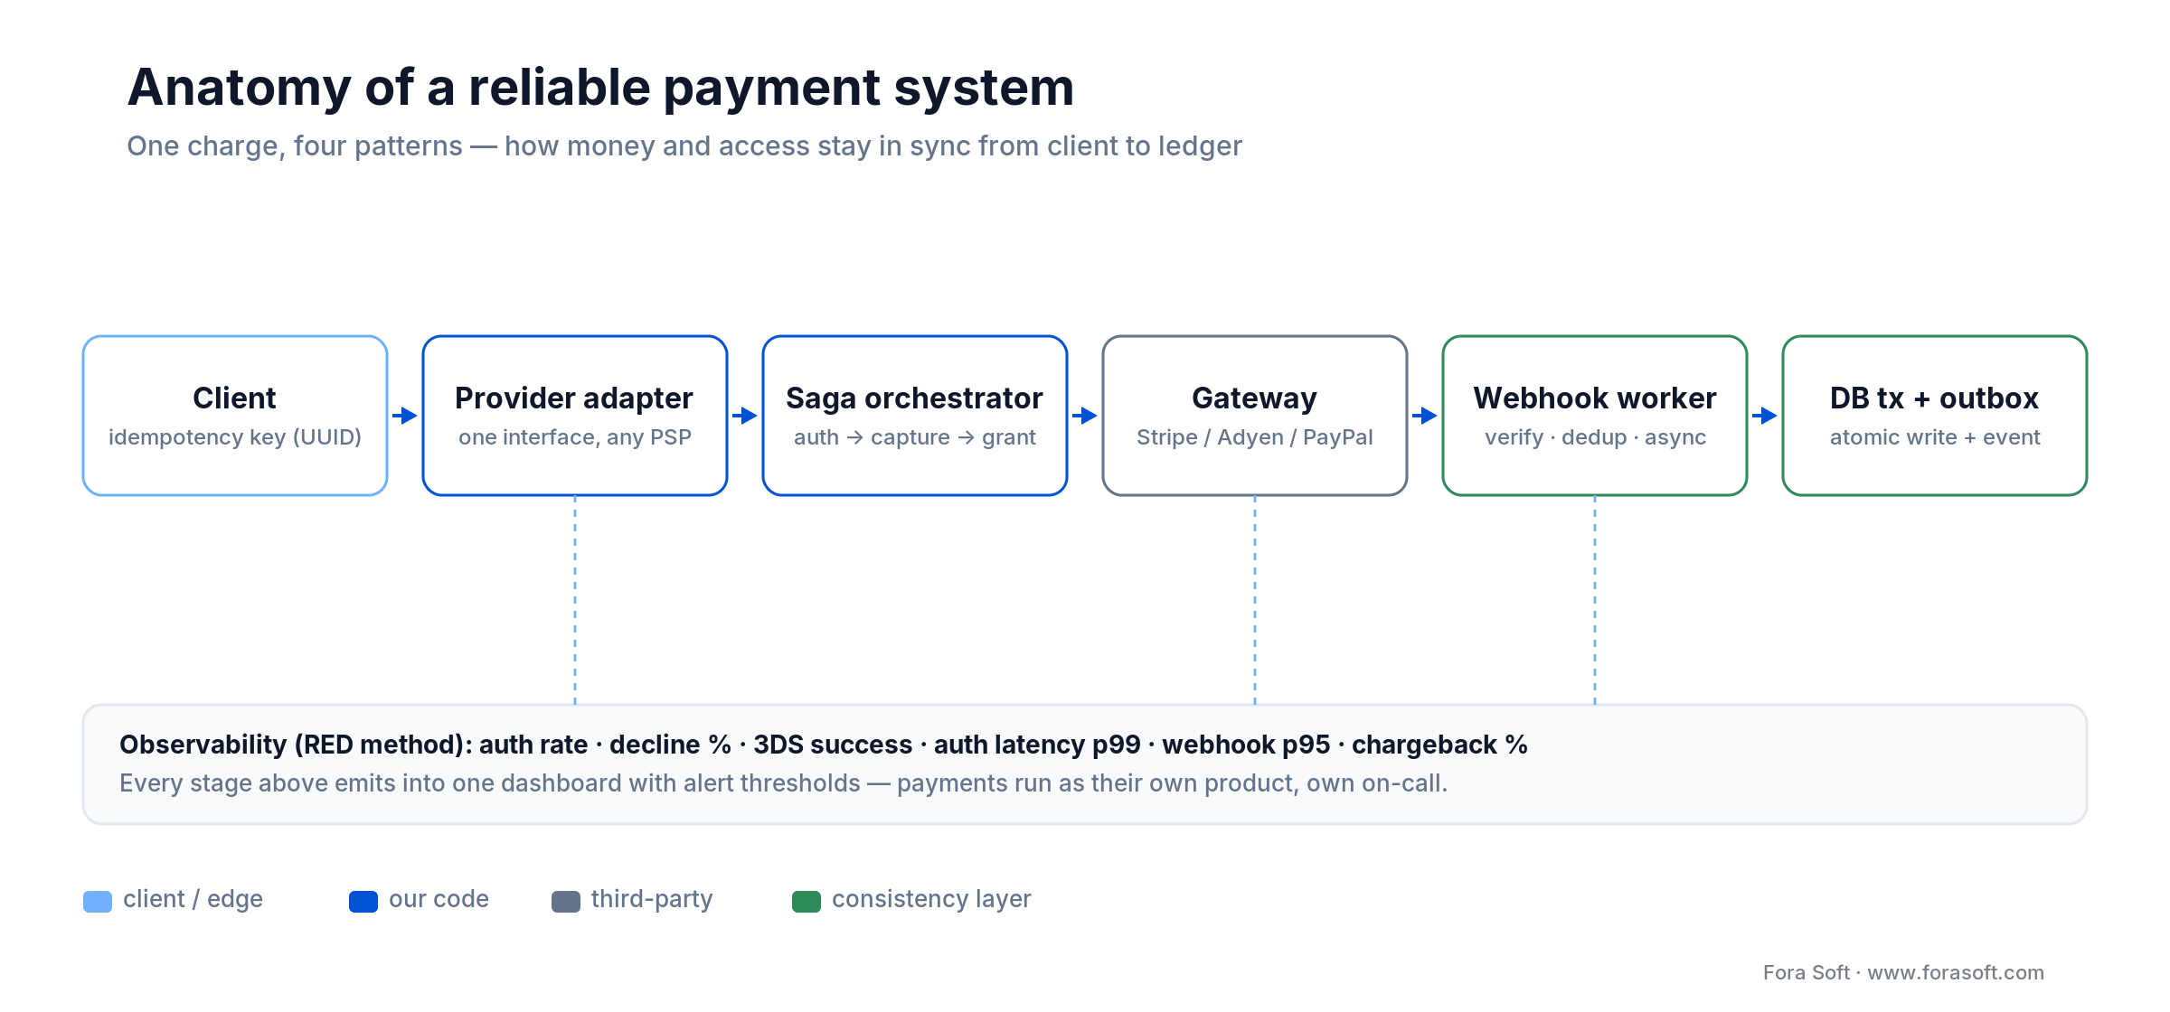Click the 'third-party' legend label
This screenshot has height=1012, width=2170.
coord(652,899)
